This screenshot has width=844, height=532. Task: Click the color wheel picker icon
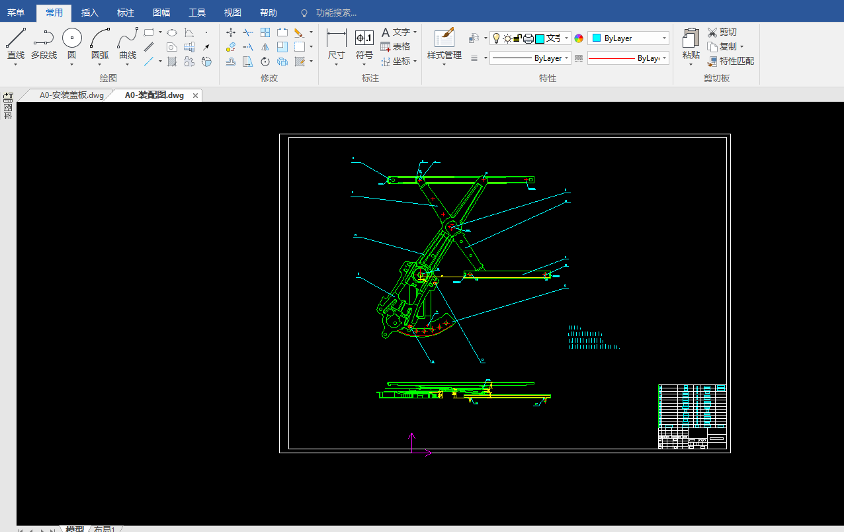pyautogui.click(x=579, y=38)
